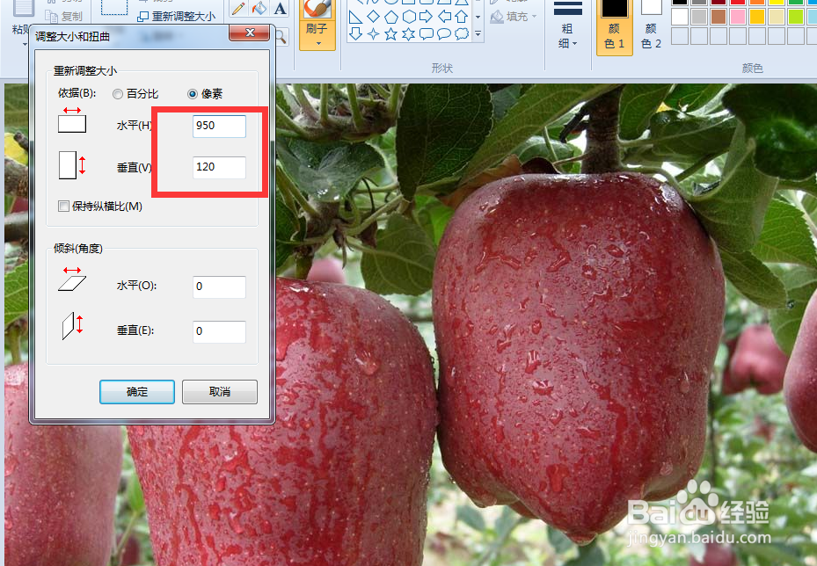The height and width of the screenshot is (566, 817).
Task: Select Color 2 (颜色 2) button
Action: pyautogui.click(x=651, y=25)
